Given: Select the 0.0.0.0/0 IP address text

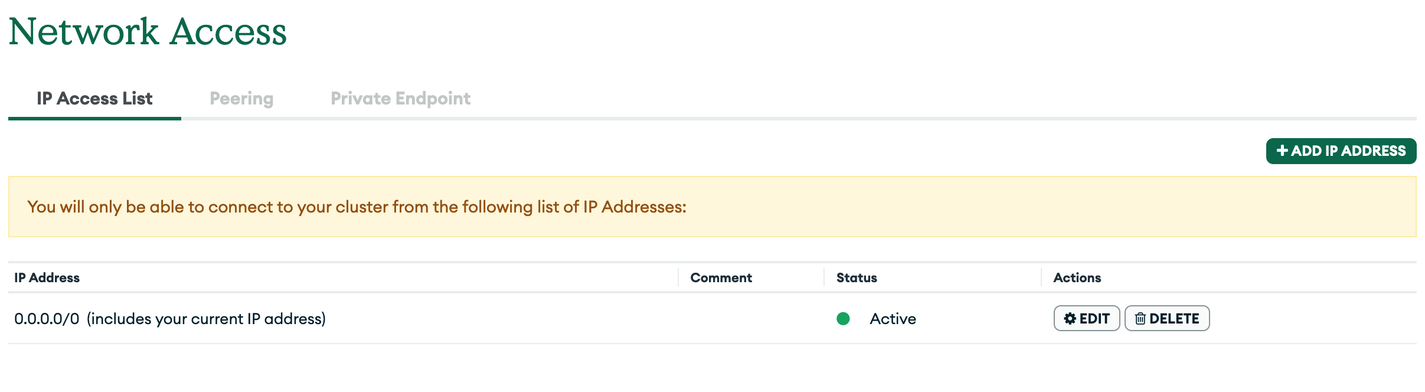Looking at the screenshot, I should (47, 319).
